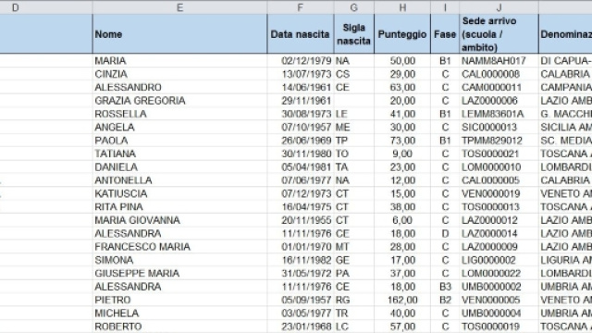
Task: Click birth date '02/12/1979'
Action: 301,61
